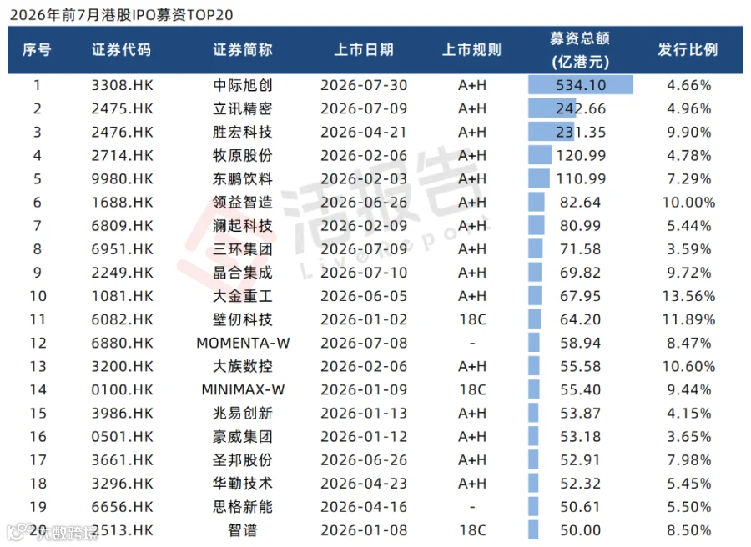
Task: Select stock code 3308.HK
Action: [x=122, y=85]
